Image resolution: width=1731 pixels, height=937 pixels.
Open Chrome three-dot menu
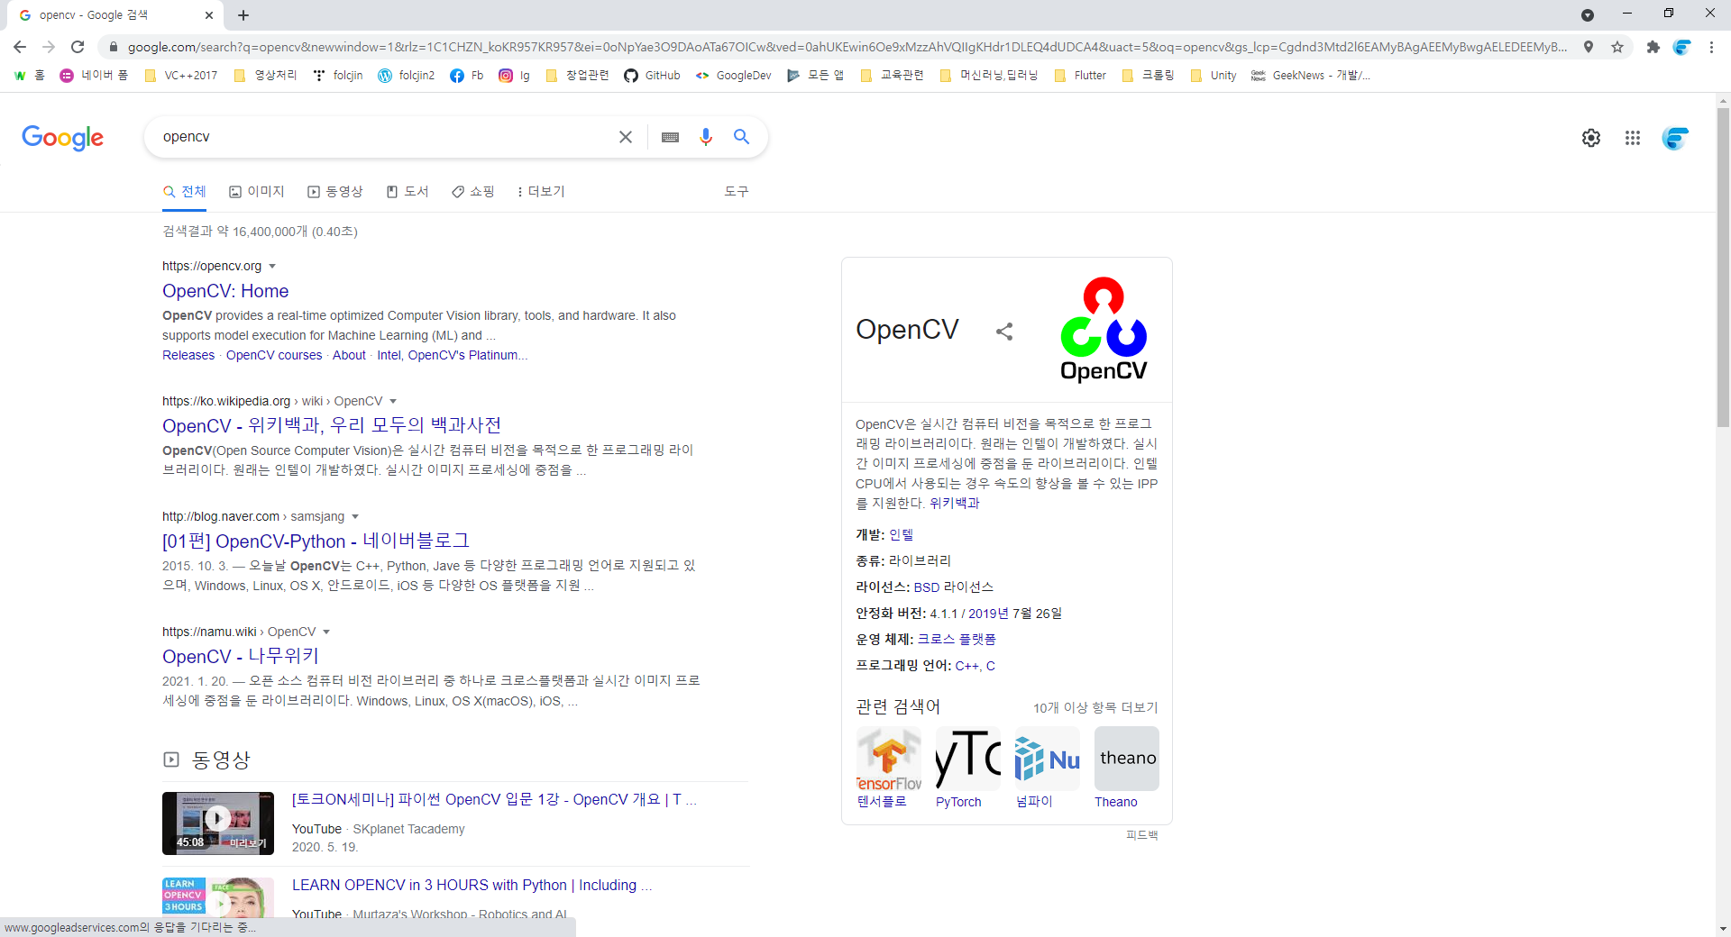pyautogui.click(x=1711, y=47)
